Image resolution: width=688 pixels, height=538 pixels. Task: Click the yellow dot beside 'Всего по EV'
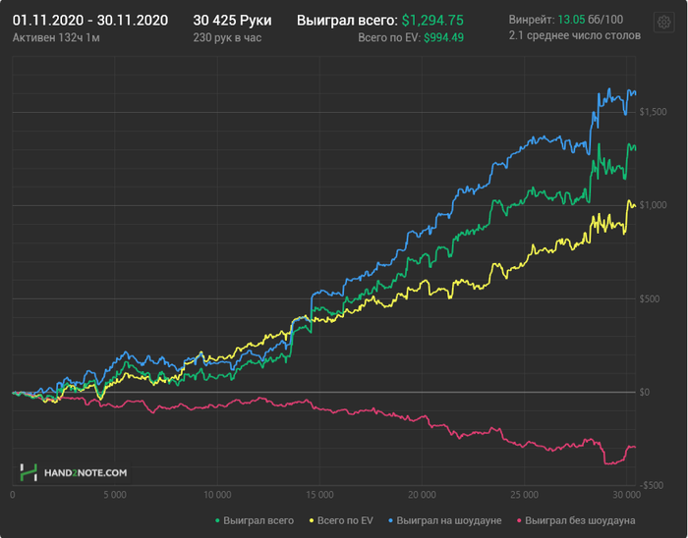point(312,521)
